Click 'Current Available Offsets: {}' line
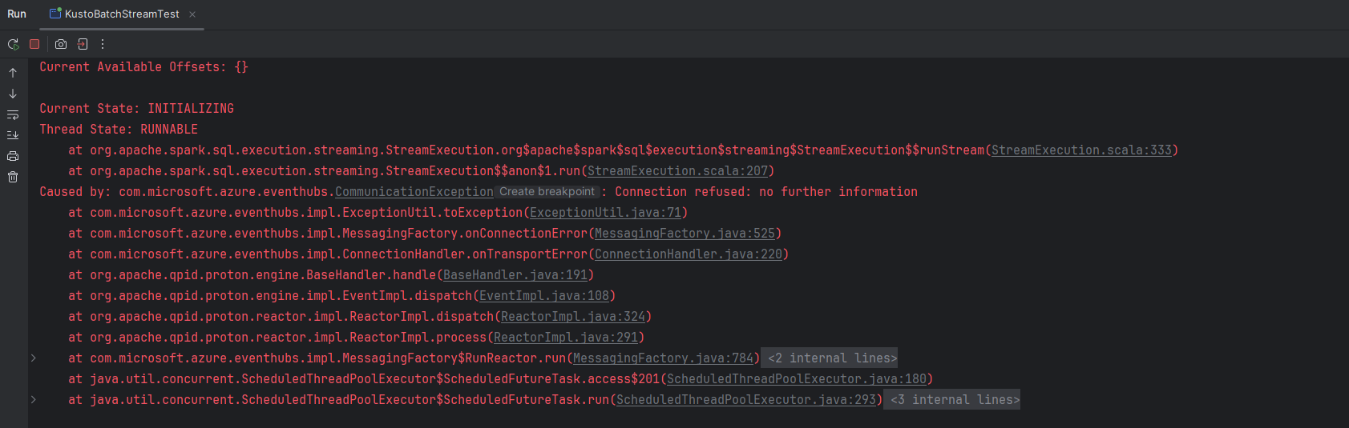 click(x=144, y=67)
